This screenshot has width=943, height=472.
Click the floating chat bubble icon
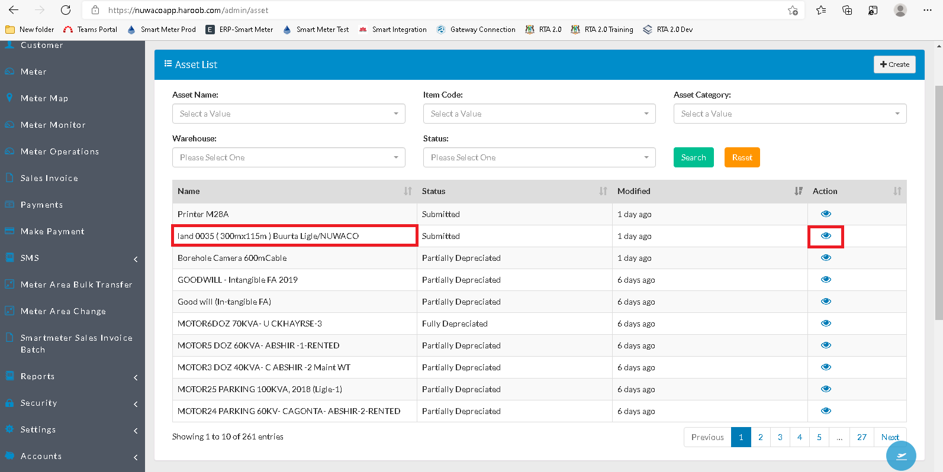(x=901, y=455)
